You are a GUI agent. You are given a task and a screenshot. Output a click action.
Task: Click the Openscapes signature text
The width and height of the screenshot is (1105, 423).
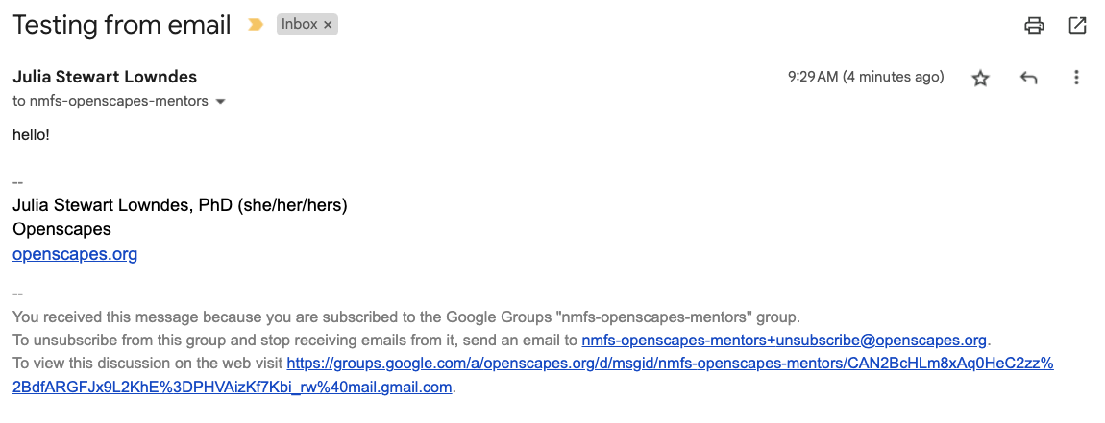(61, 229)
